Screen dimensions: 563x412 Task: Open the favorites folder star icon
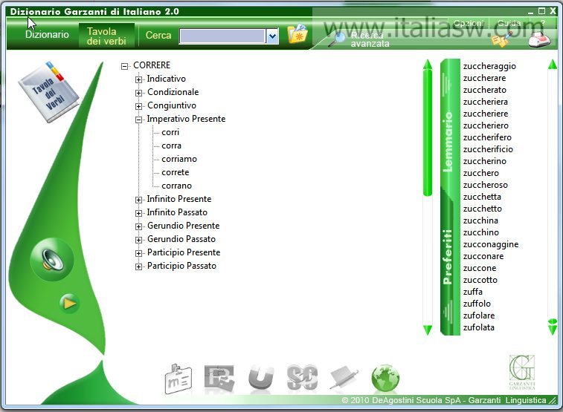297,34
